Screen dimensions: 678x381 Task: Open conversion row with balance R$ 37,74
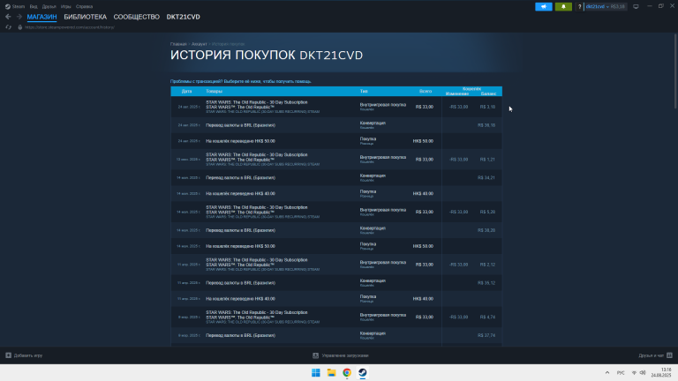(336, 335)
